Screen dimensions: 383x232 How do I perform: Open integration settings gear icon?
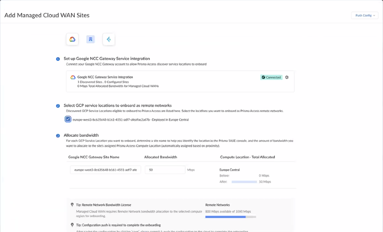pyautogui.click(x=287, y=77)
